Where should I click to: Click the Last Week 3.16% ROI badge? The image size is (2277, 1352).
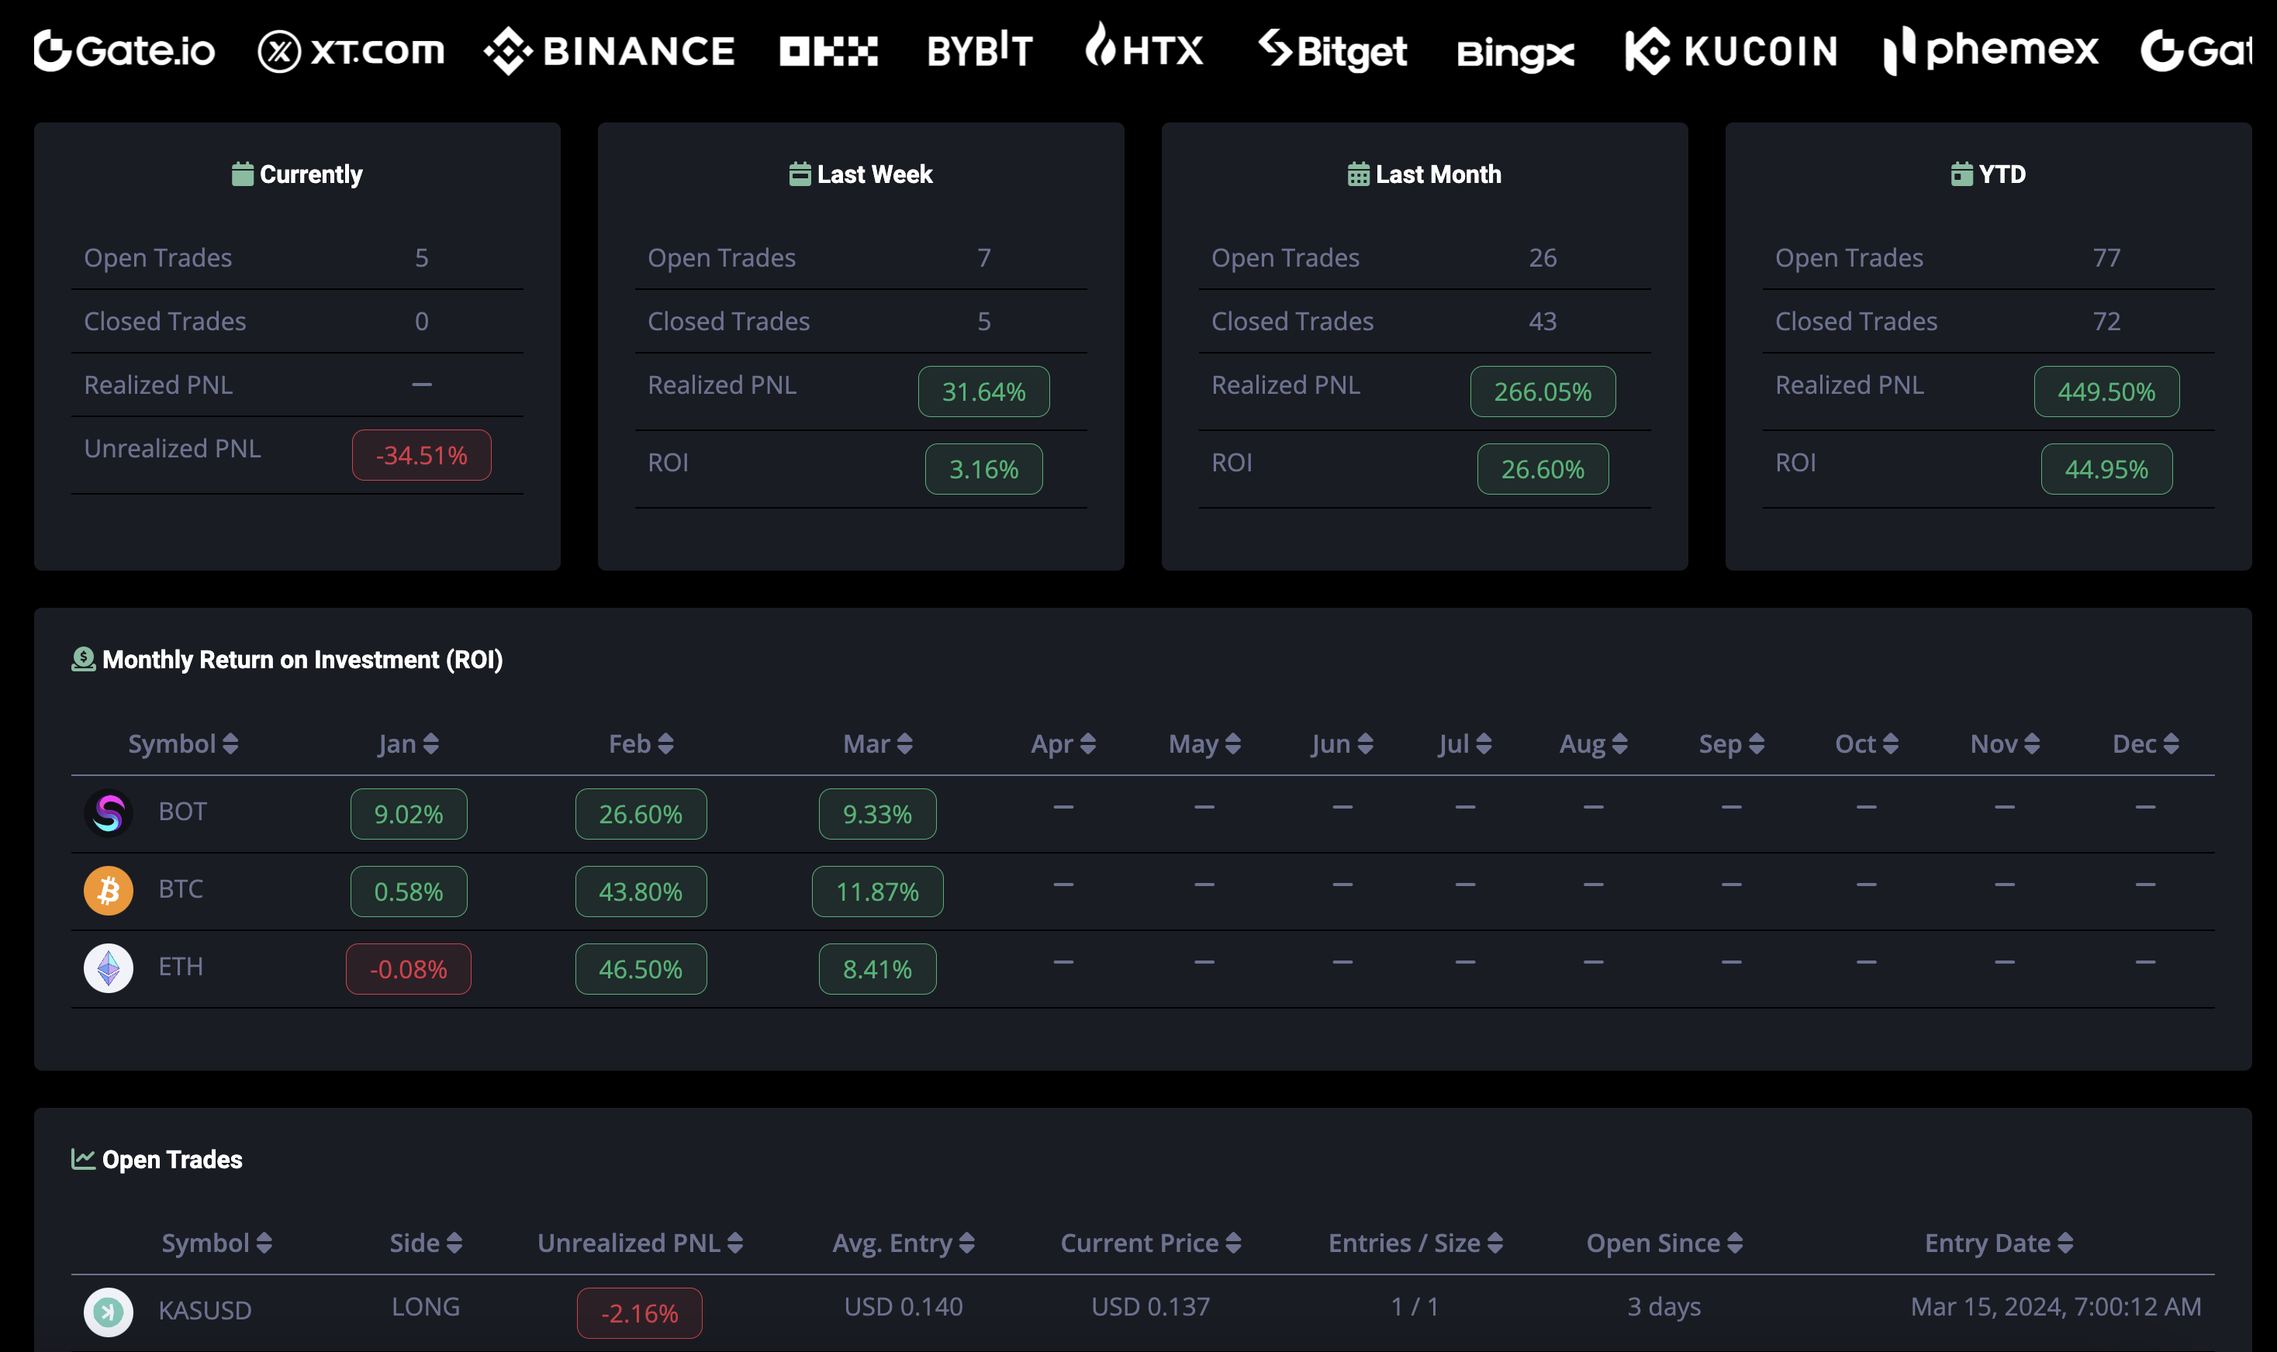click(984, 468)
